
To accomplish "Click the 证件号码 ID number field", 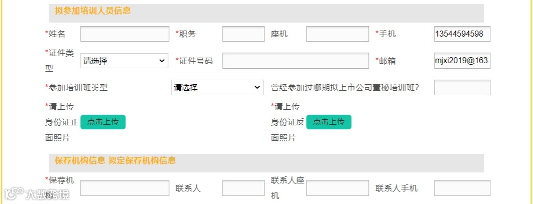I will 295,61.
